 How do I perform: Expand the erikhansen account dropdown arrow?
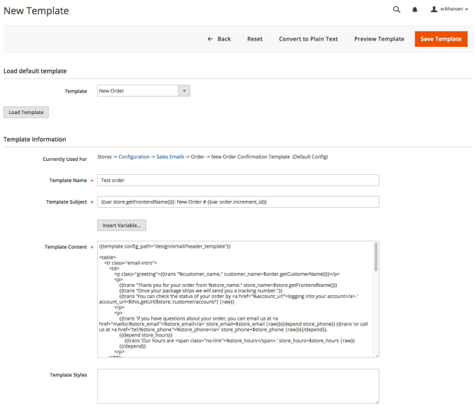tap(467, 9)
